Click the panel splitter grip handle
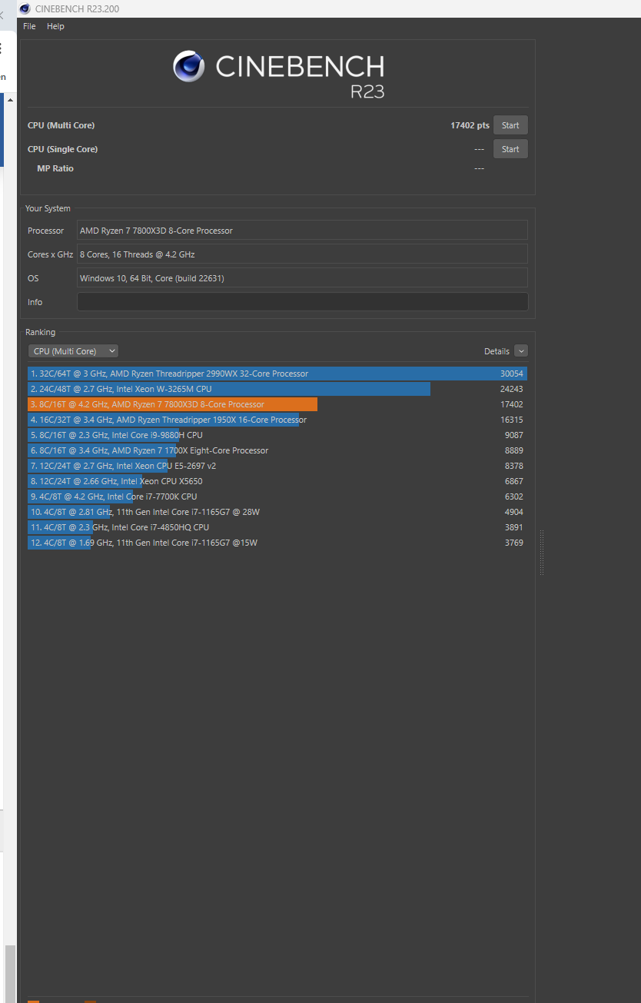The width and height of the screenshot is (641, 1003). point(542,552)
